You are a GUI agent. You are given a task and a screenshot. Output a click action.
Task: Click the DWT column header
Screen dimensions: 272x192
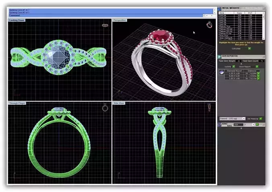point(250,13)
